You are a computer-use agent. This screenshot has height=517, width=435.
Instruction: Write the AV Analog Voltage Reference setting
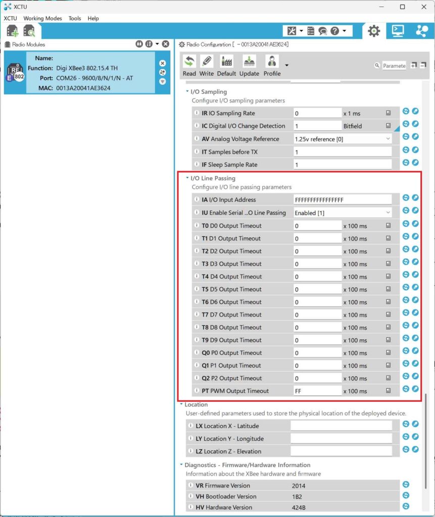point(415,136)
